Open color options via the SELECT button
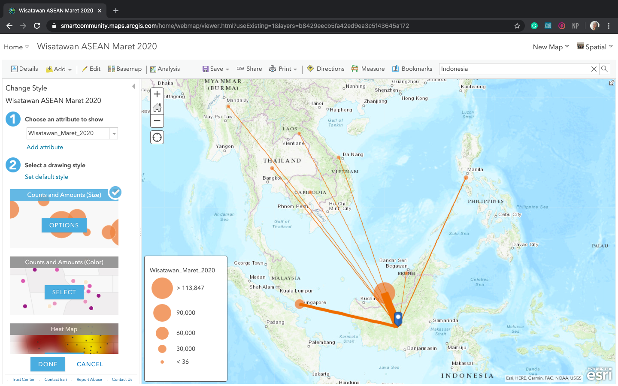This screenshot has height=386, width=618. coord(64,292)
